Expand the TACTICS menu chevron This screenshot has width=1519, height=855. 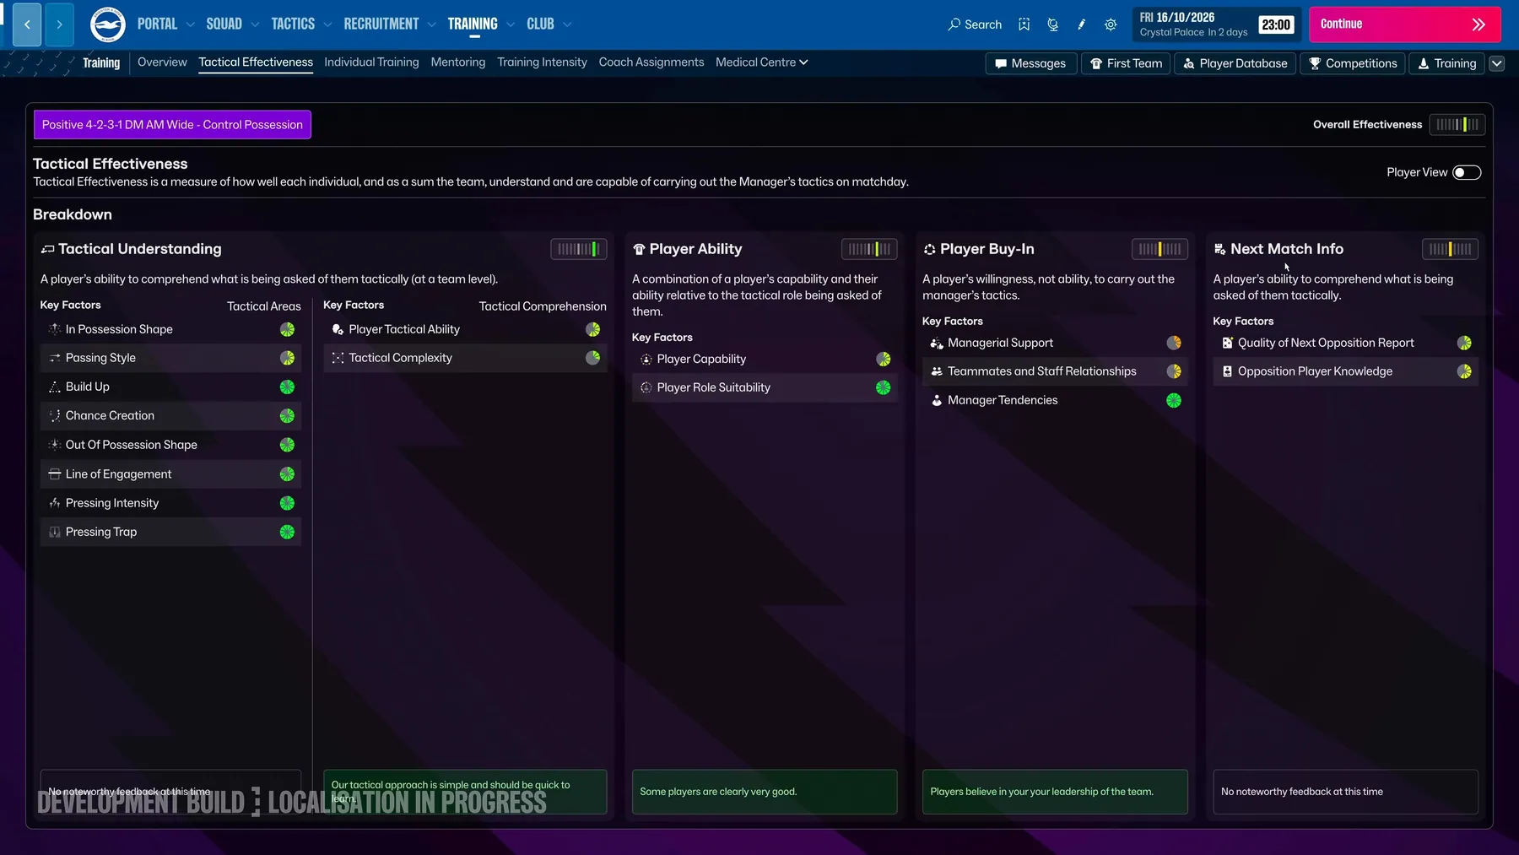click(x=327, y=24)
